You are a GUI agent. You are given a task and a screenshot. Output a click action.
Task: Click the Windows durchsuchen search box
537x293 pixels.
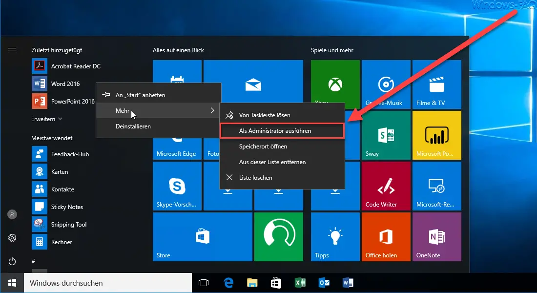[108, 283]
